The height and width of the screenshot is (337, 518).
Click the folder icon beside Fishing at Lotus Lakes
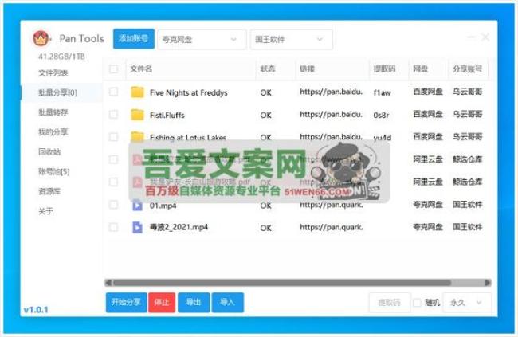click(x=137, y=136)
